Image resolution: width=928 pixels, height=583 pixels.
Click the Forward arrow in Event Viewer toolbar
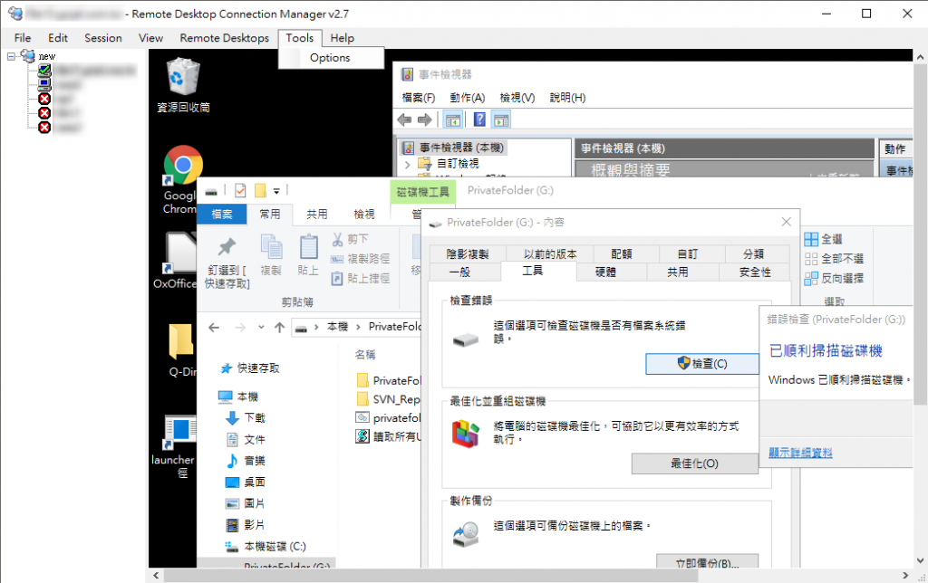point(425,120)
